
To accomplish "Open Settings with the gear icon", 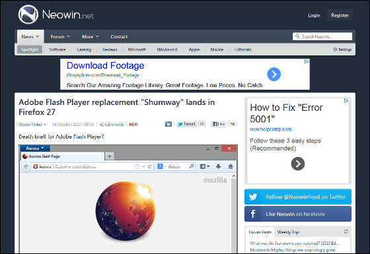I will (x=342, y=49).
